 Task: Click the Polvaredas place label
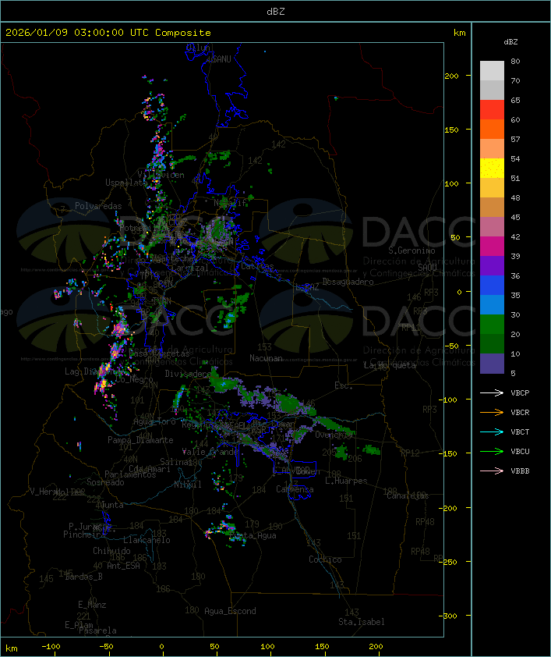98,206
